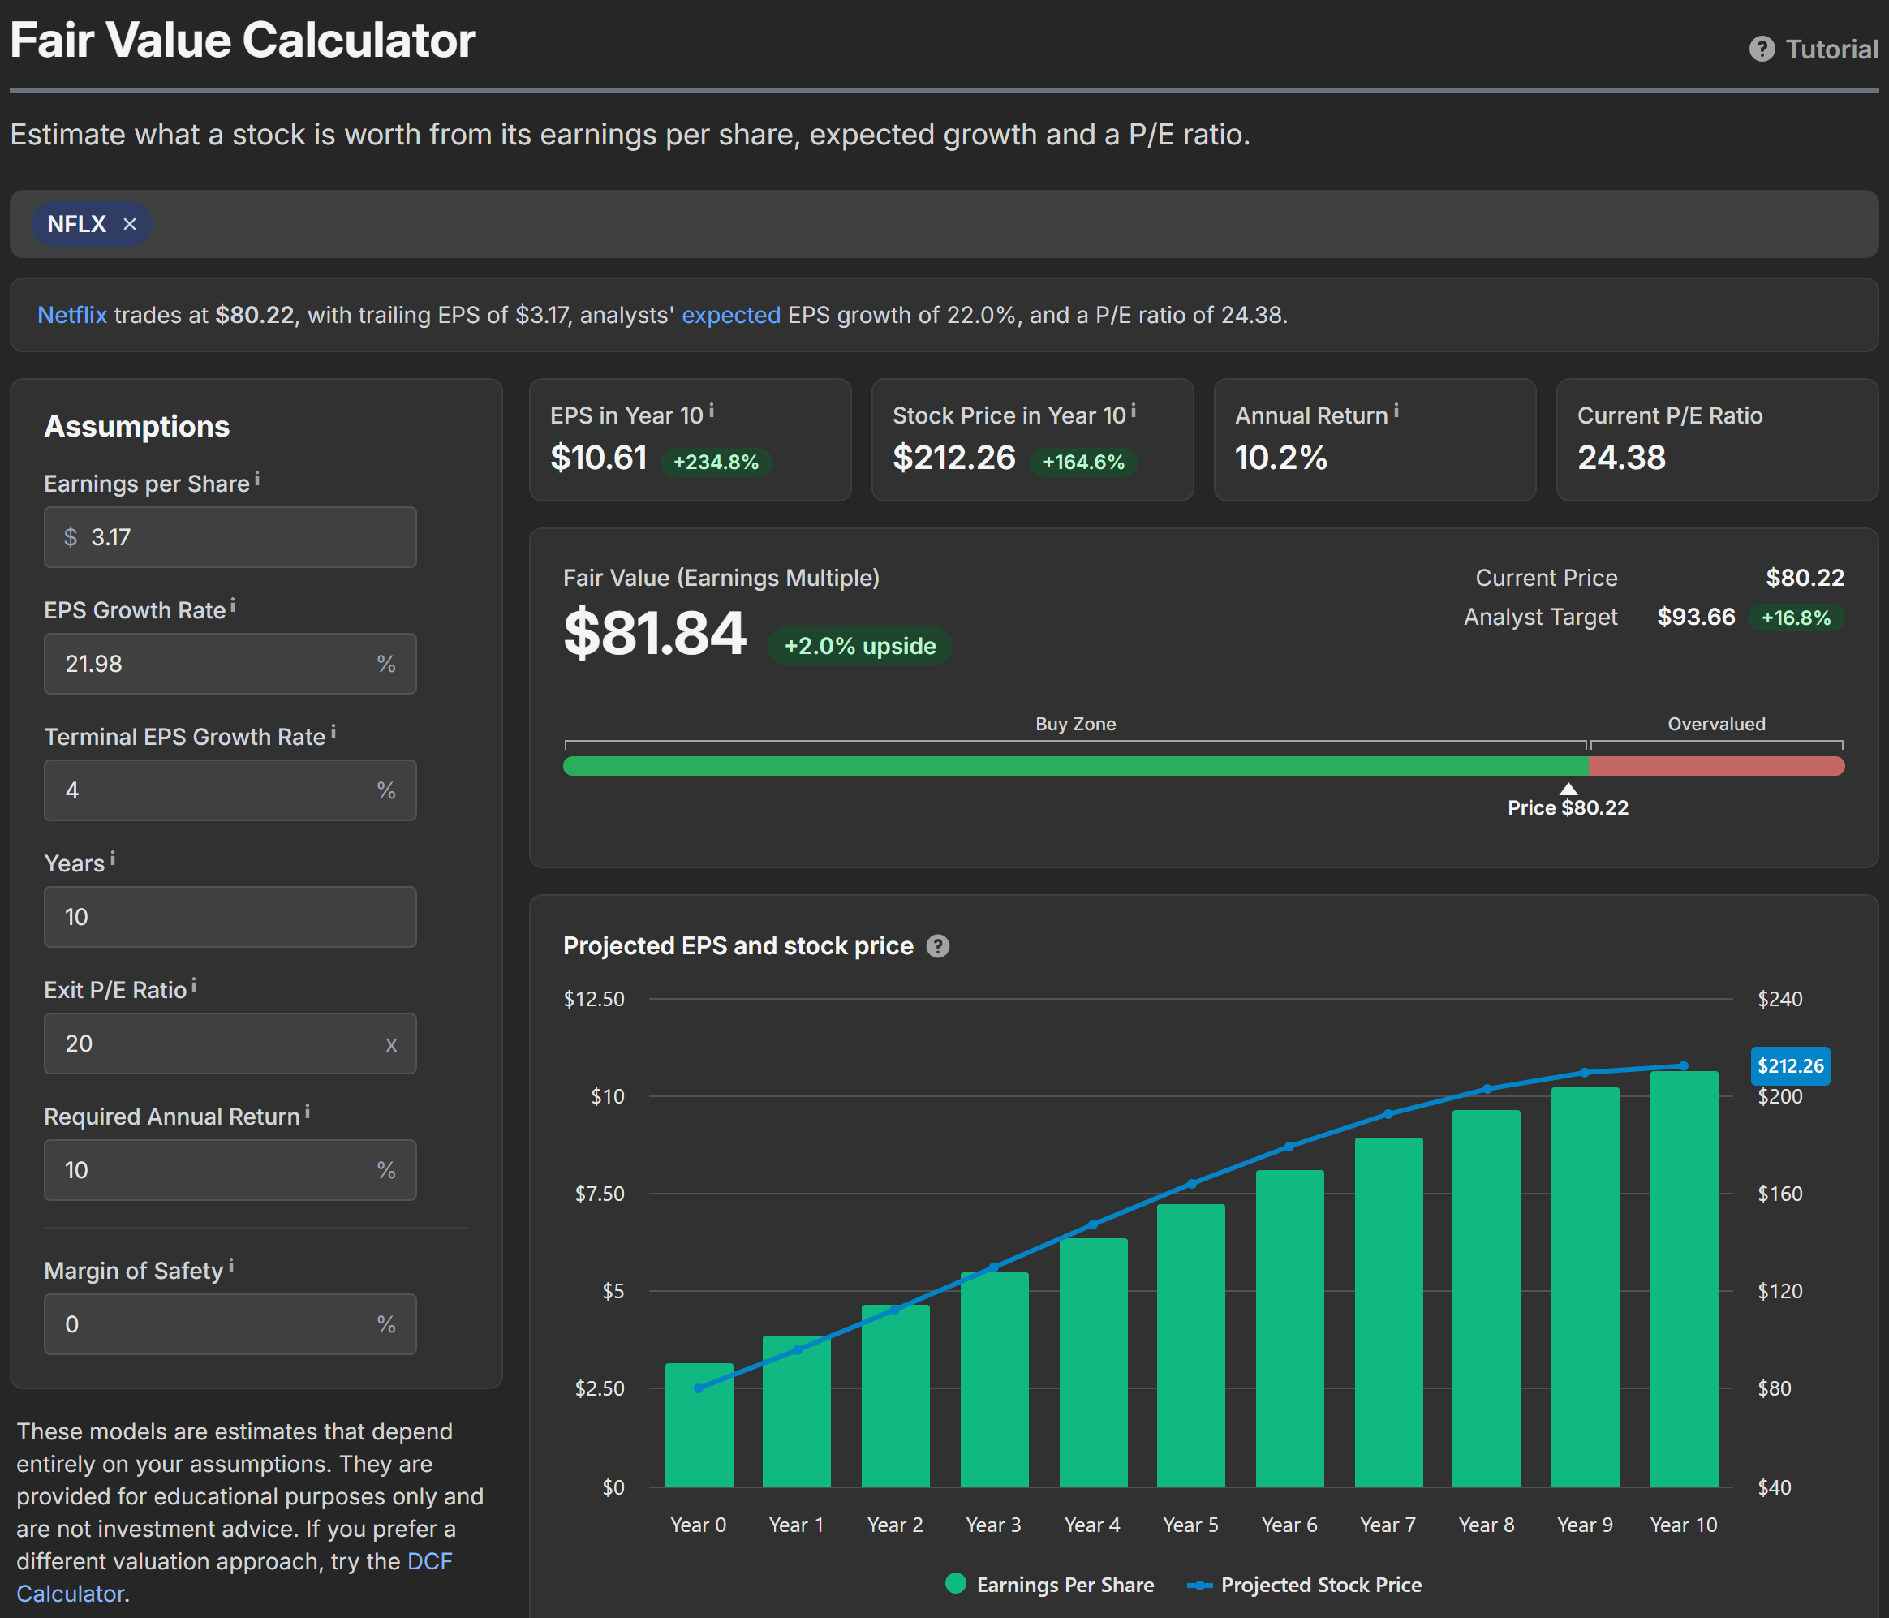Open help for Projected EPS chart
The width and height of the screenshot is (1889, 1618).
click(x=938, y=946)
